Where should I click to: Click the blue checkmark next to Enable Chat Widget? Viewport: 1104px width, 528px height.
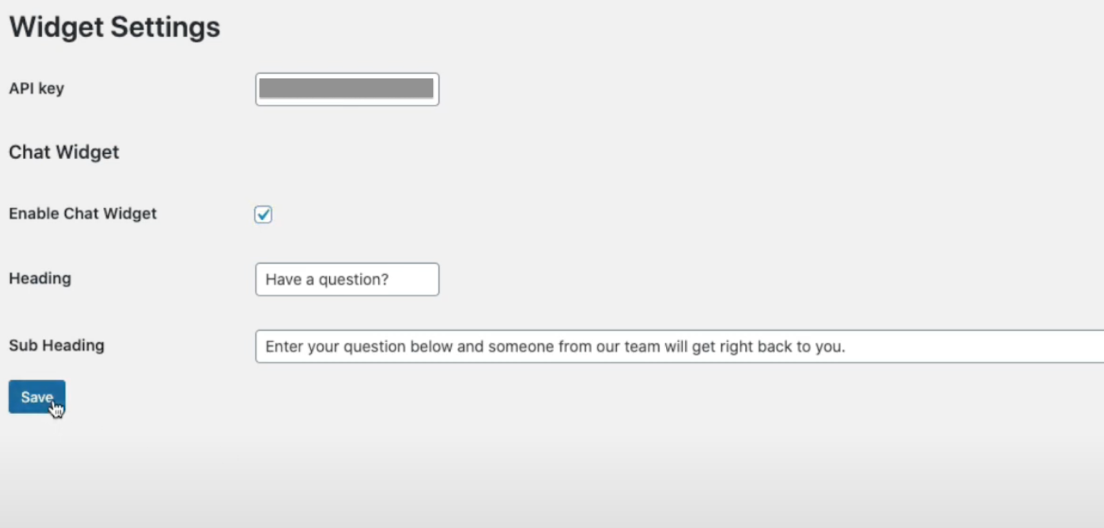[263, 214]
